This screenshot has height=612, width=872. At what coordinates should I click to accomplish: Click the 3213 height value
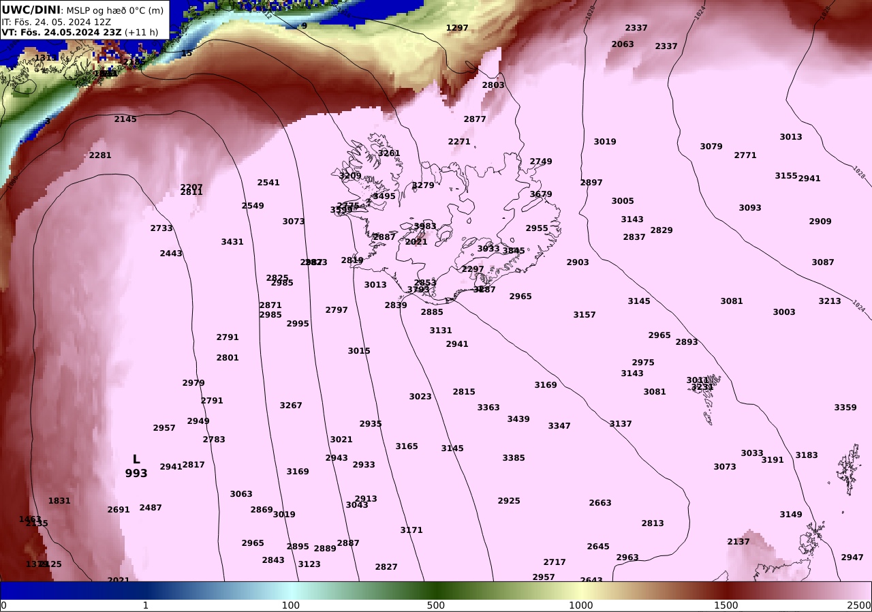pyautogui.click(x=830, y=301)
